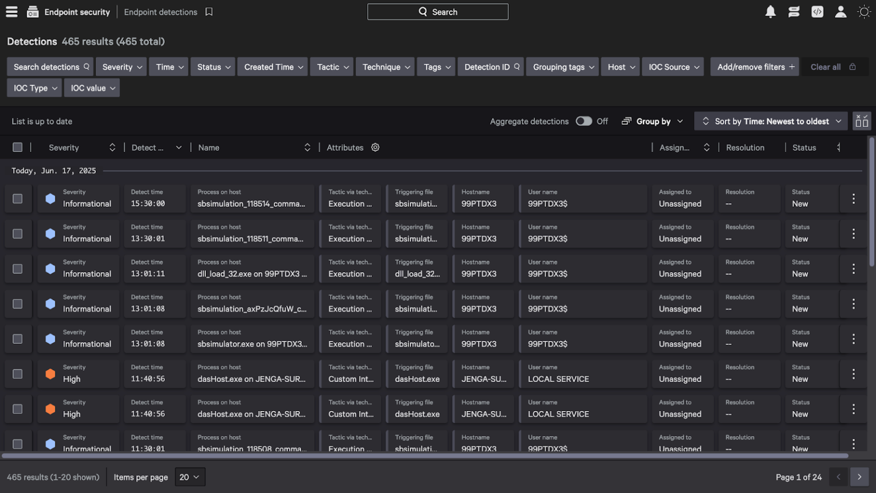Open the chat/feedback icon in the top bar
Screen dimensions: 876x493
point(794,11)
